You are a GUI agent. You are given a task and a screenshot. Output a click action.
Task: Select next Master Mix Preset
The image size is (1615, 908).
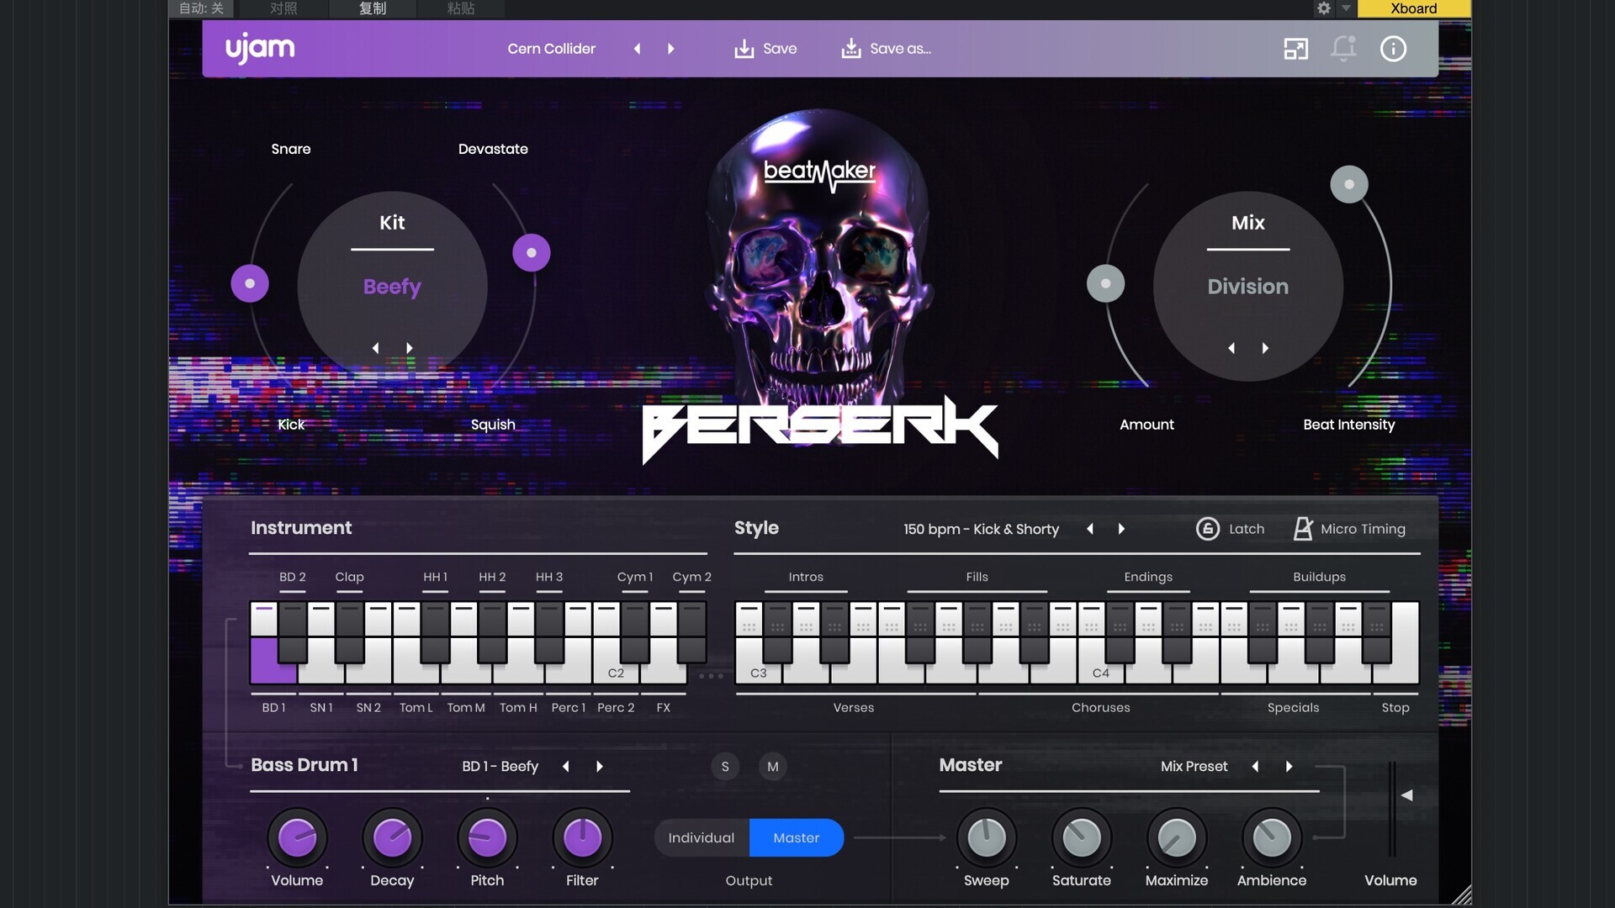pyautogui.click(x=1289, y=767)
